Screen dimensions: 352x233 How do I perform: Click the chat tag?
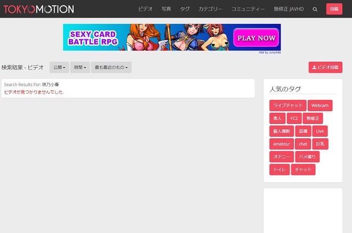(303, 144)
